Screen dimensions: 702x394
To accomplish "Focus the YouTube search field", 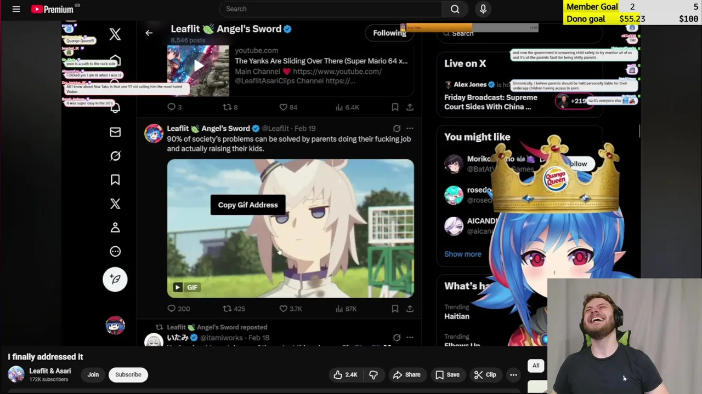I will tap(331, 9).
